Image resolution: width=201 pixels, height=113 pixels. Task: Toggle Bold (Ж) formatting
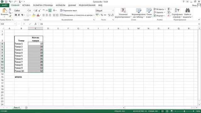(16, 15)
